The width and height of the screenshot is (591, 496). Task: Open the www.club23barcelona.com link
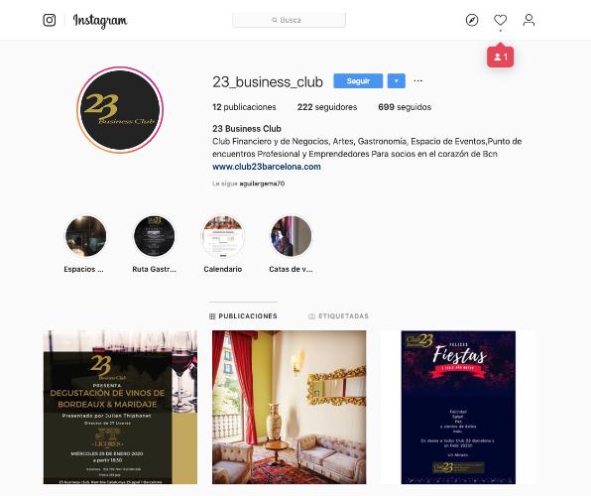267,167
